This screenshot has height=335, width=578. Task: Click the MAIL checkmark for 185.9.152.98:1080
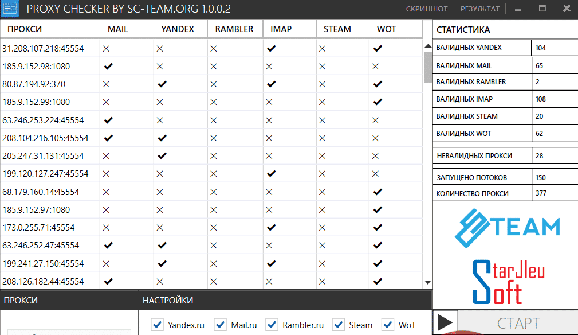point(108,67)
